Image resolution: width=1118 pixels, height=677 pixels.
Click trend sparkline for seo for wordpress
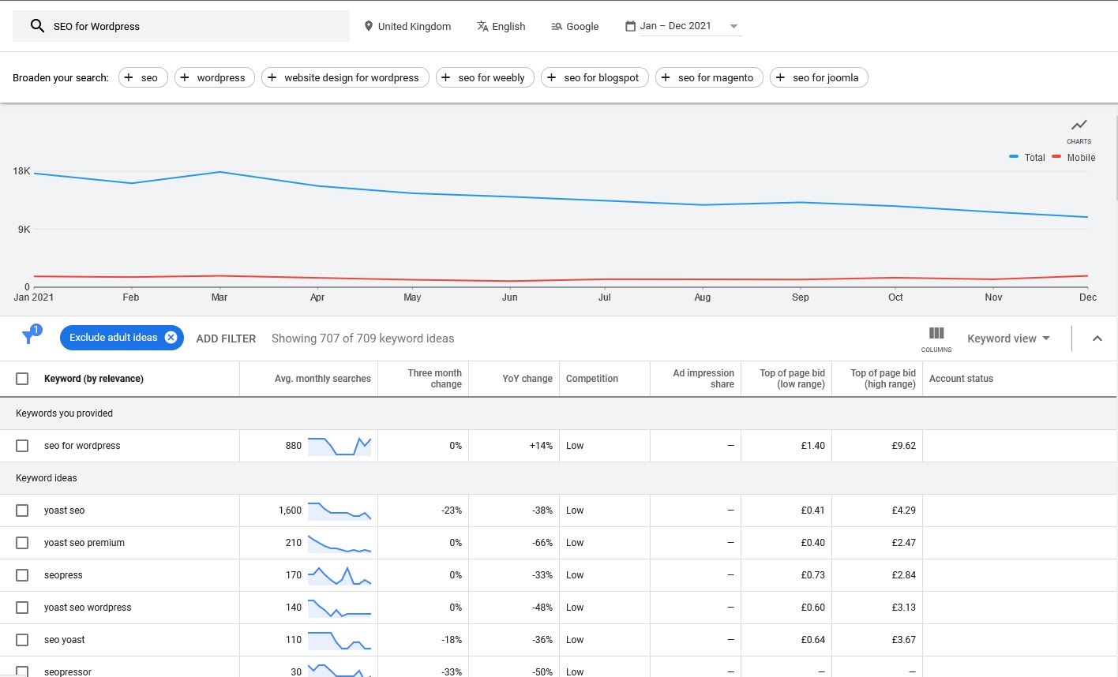pyautogui.click(x=340, y=446)
